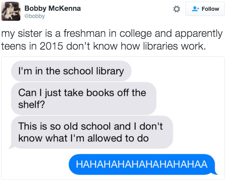This screenshot has width=226, height=180.
Task: Click the word "shelf?" in the gray bubble
Action: click(x=32, y=104)
